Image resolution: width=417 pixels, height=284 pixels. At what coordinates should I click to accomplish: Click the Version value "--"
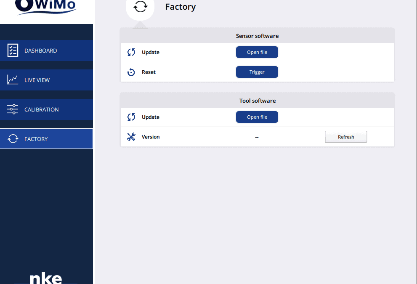pyautogui.click(x=257, y=137)
